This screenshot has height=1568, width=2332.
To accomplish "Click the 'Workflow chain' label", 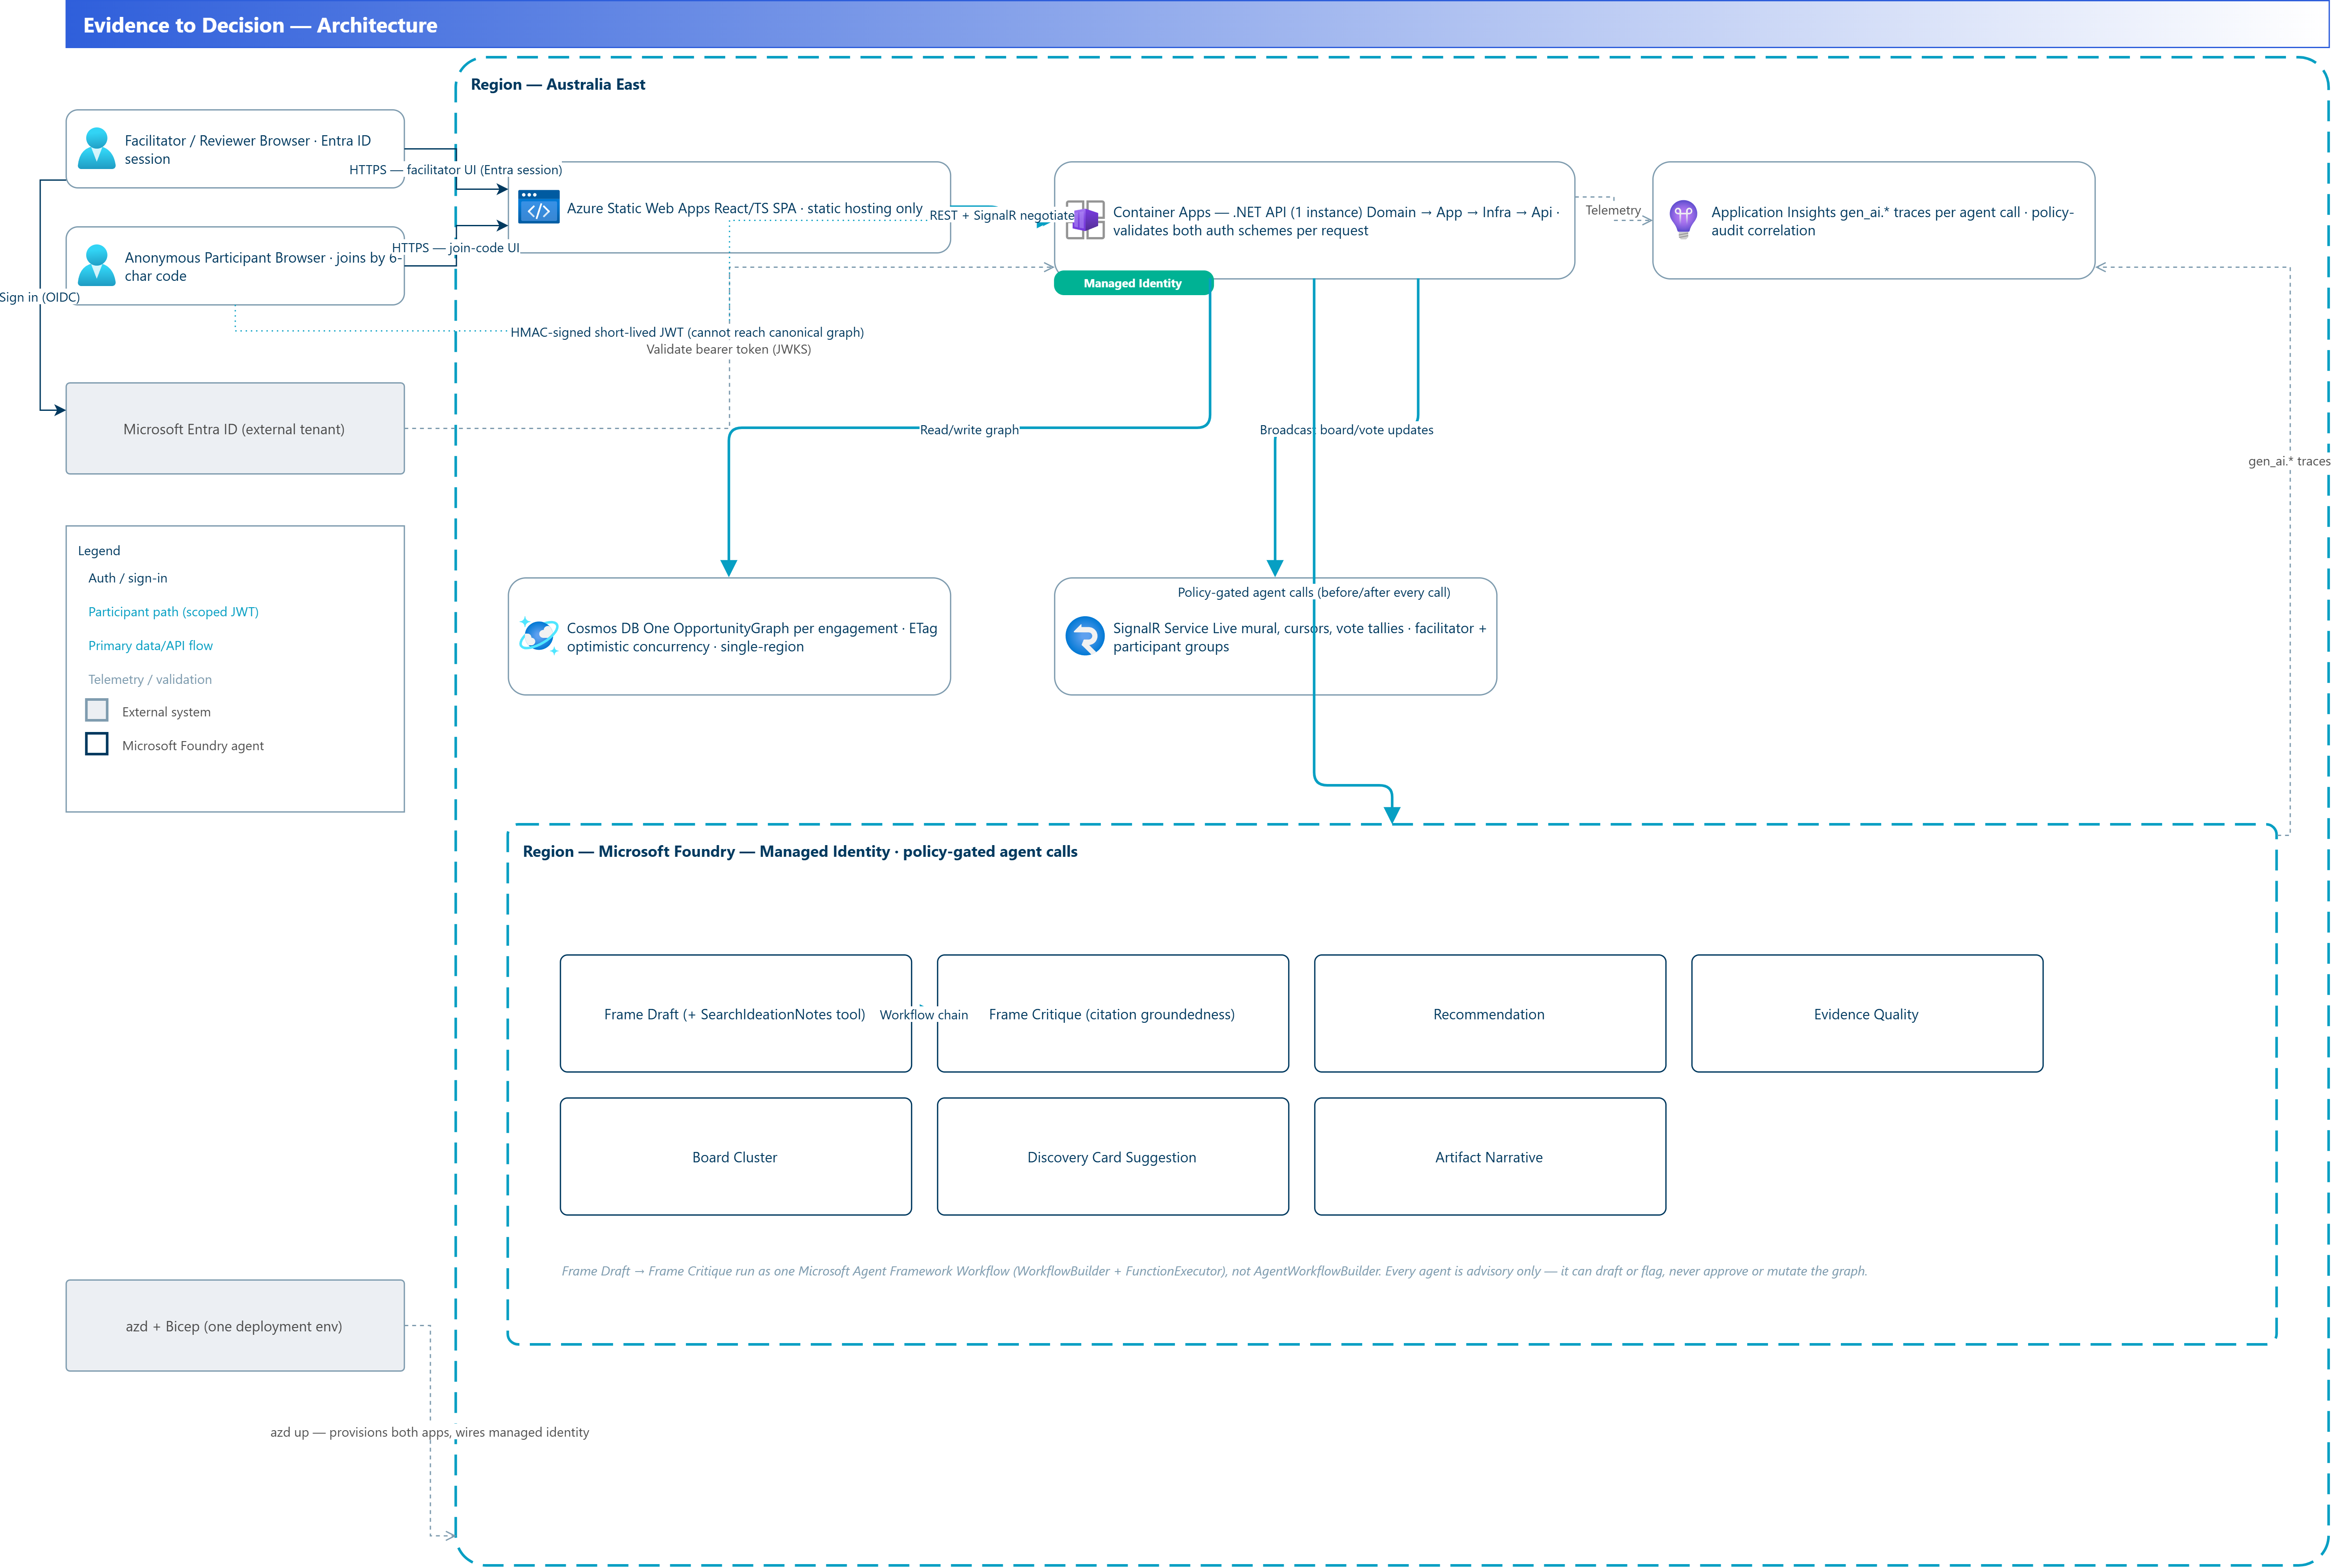I will (923, 1014).
